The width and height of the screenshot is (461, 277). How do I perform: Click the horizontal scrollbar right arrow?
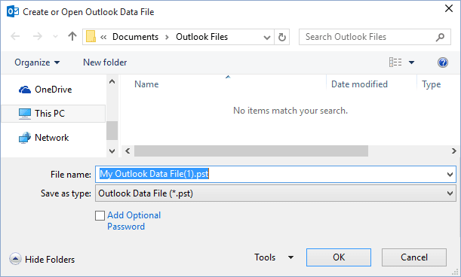[x=454, y=151]
